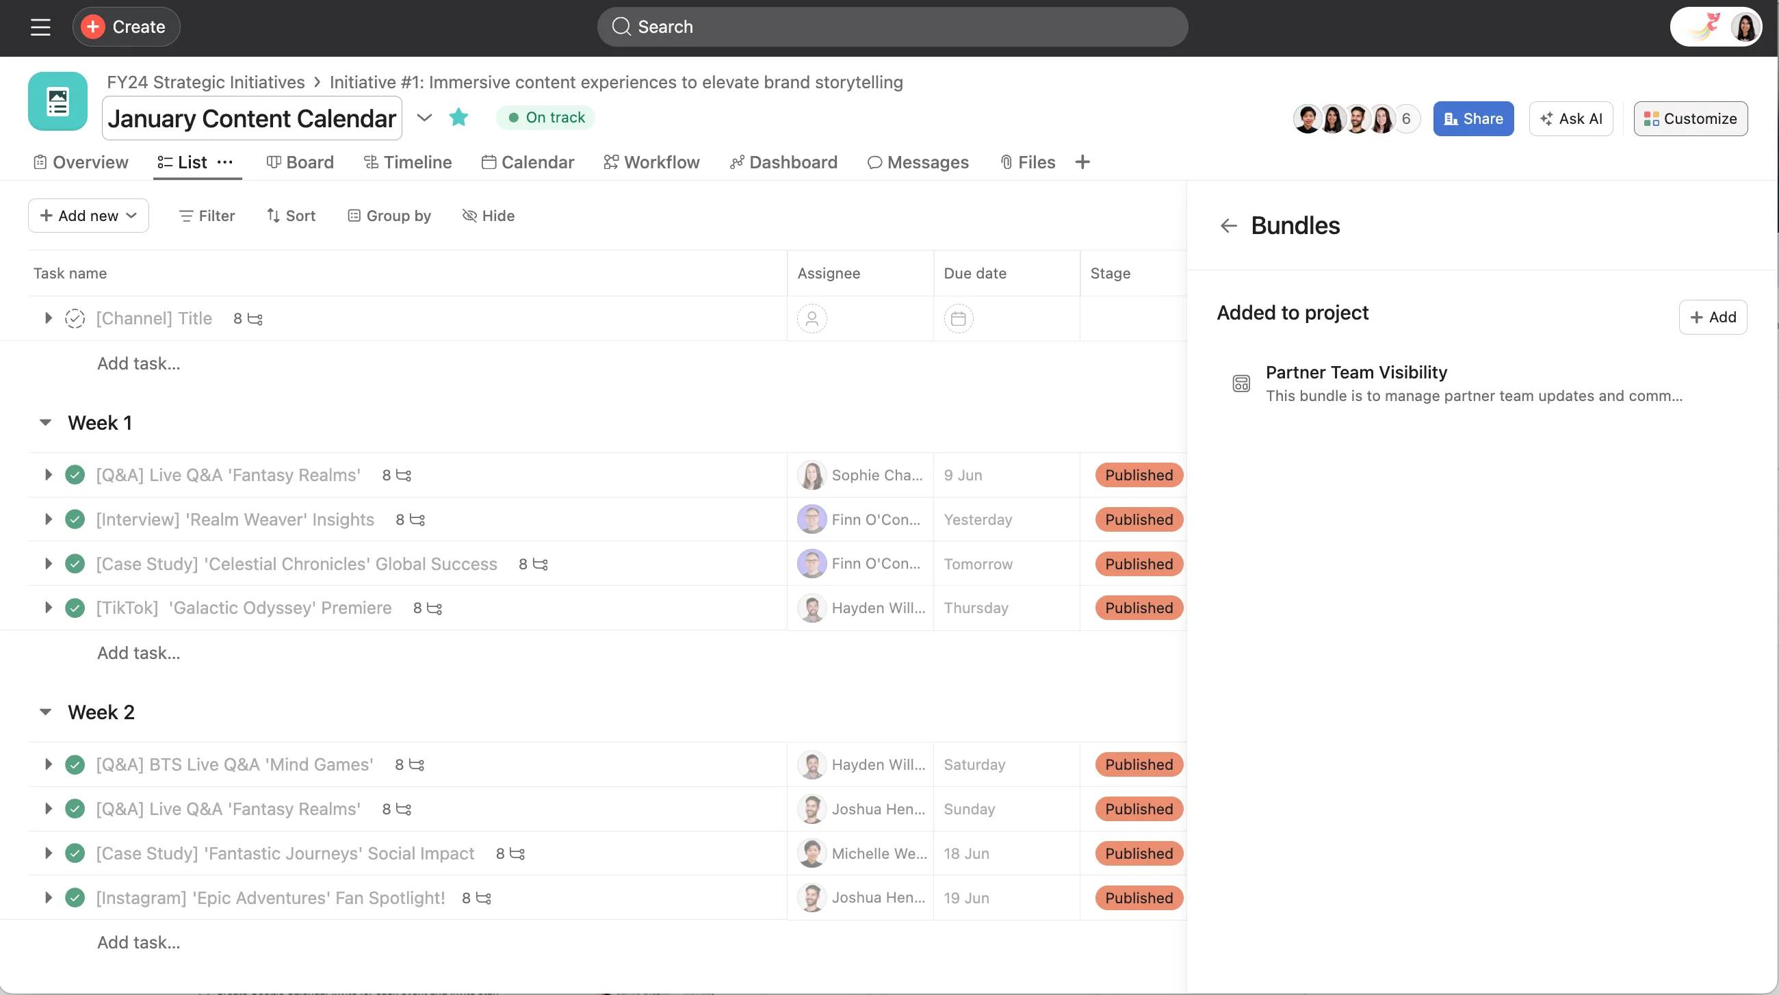The height and width of the screenshot is (995, 1779).
Task: Switch to the Board view
Action: click(300, 162)
